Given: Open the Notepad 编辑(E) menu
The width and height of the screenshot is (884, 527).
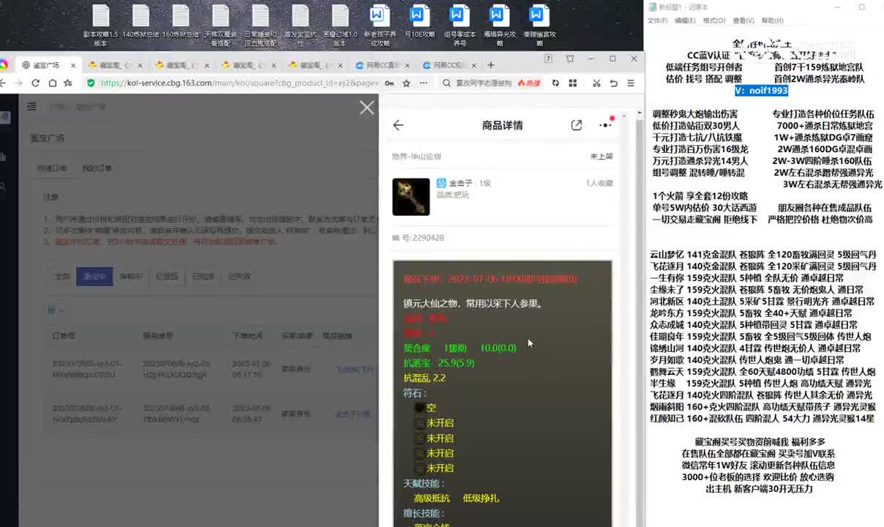Looking at the screenshot, I should pos(685,20).
